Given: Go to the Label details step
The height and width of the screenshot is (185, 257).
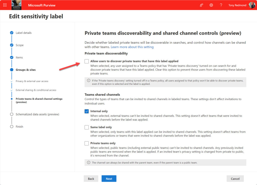Looking at the screenshot, I should [x=24, y=33].
